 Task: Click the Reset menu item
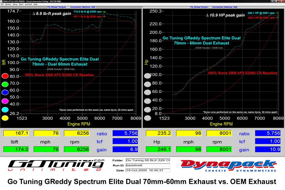point(21,4)
